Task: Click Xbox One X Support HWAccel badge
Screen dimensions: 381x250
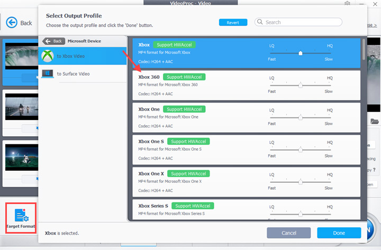Action: tap(188, 173)
